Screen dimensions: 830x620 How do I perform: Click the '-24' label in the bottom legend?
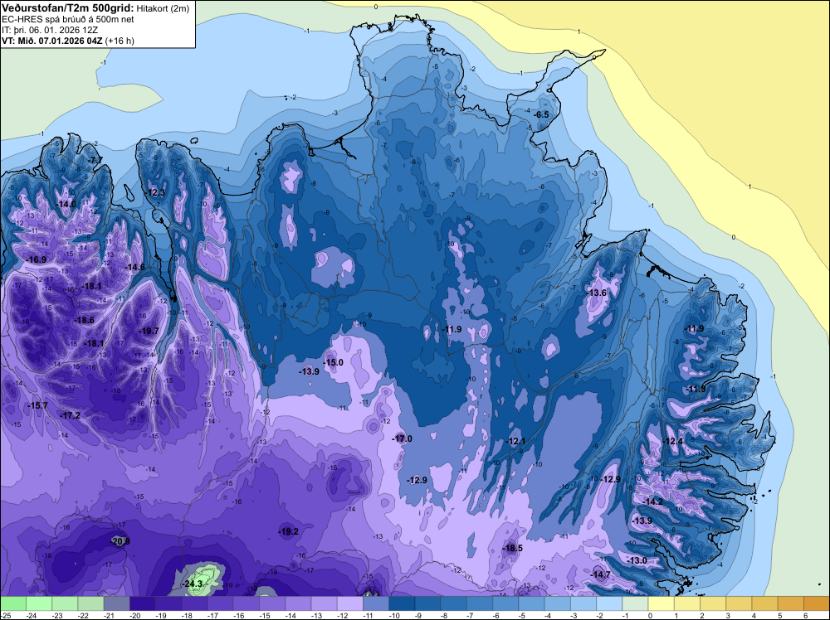(32, 615)
